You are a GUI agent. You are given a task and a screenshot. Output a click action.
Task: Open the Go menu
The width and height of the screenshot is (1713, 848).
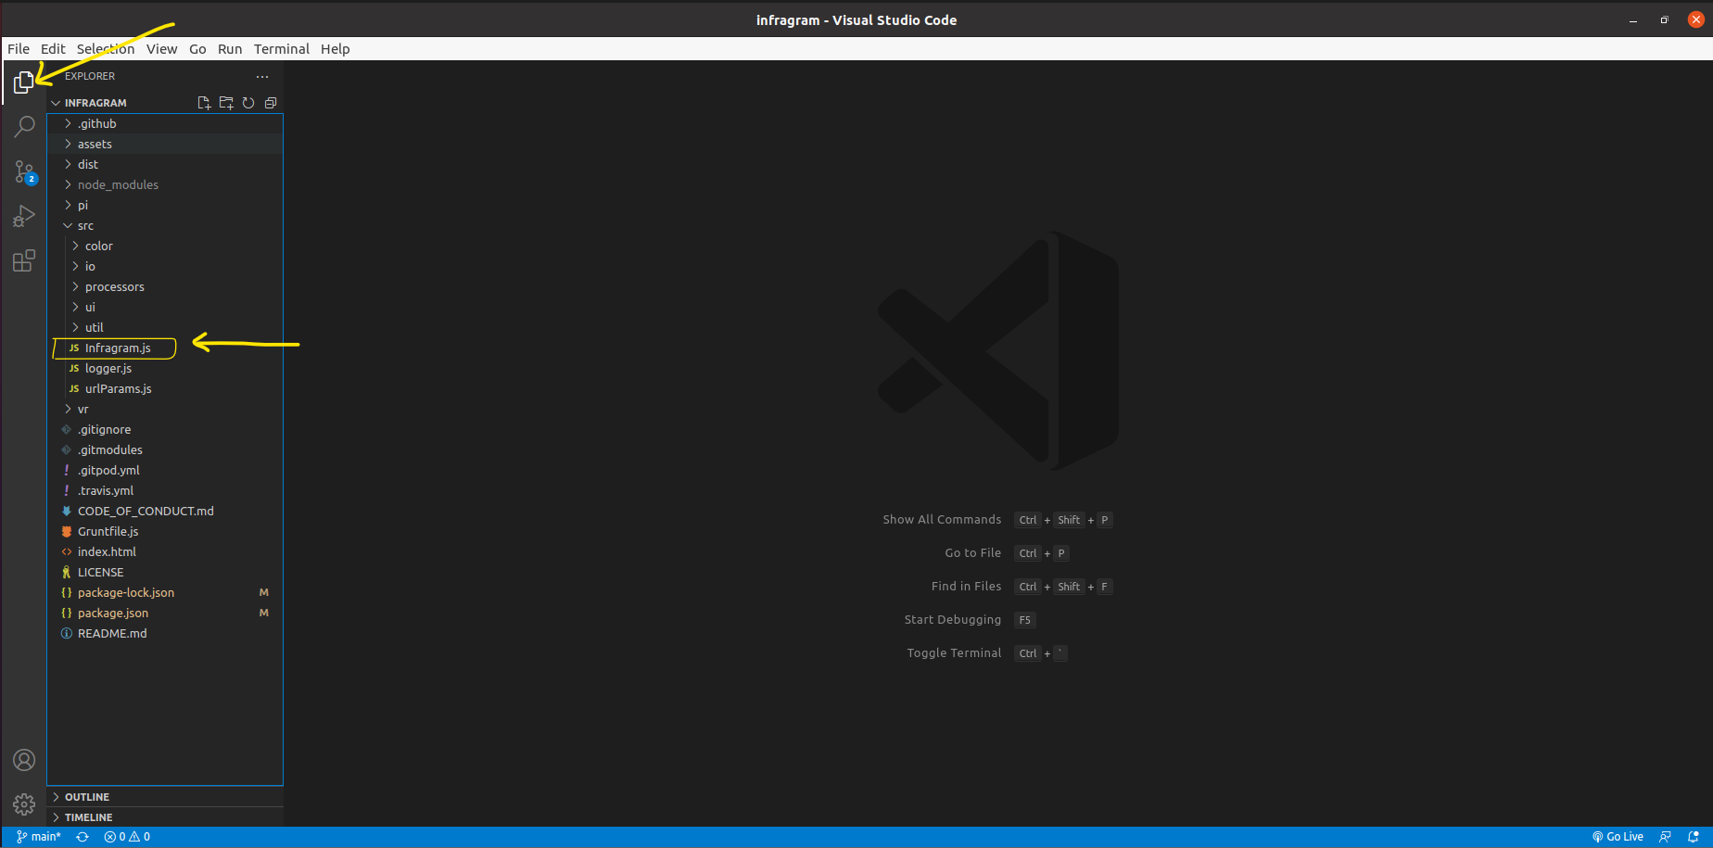tap(197, 49)
